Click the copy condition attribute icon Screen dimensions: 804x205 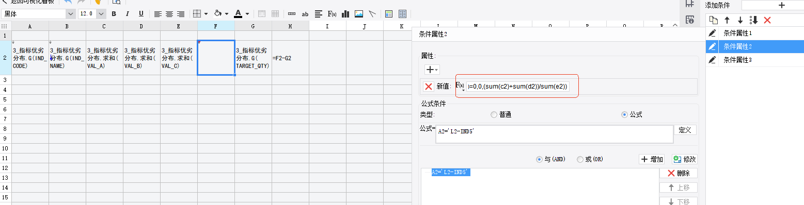click(x=714, y=20)
